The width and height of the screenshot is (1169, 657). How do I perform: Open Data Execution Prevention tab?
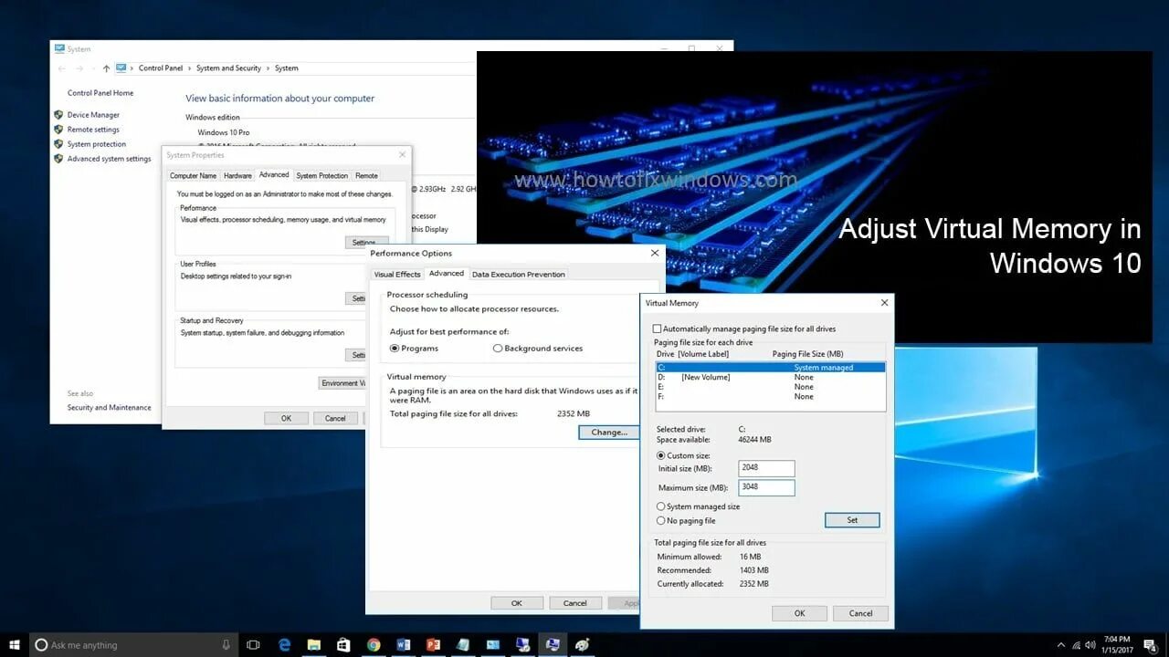coord(519,275)
